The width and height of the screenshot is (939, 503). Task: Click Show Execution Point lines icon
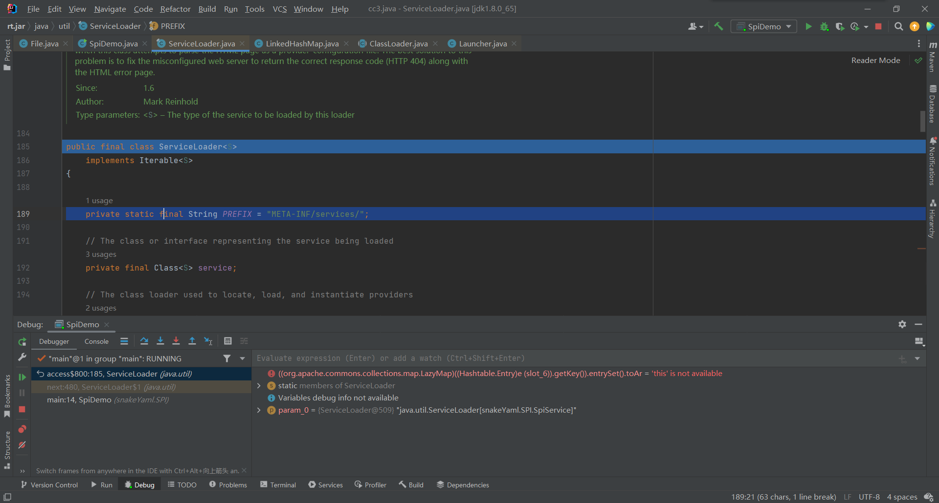coord(124,341)
